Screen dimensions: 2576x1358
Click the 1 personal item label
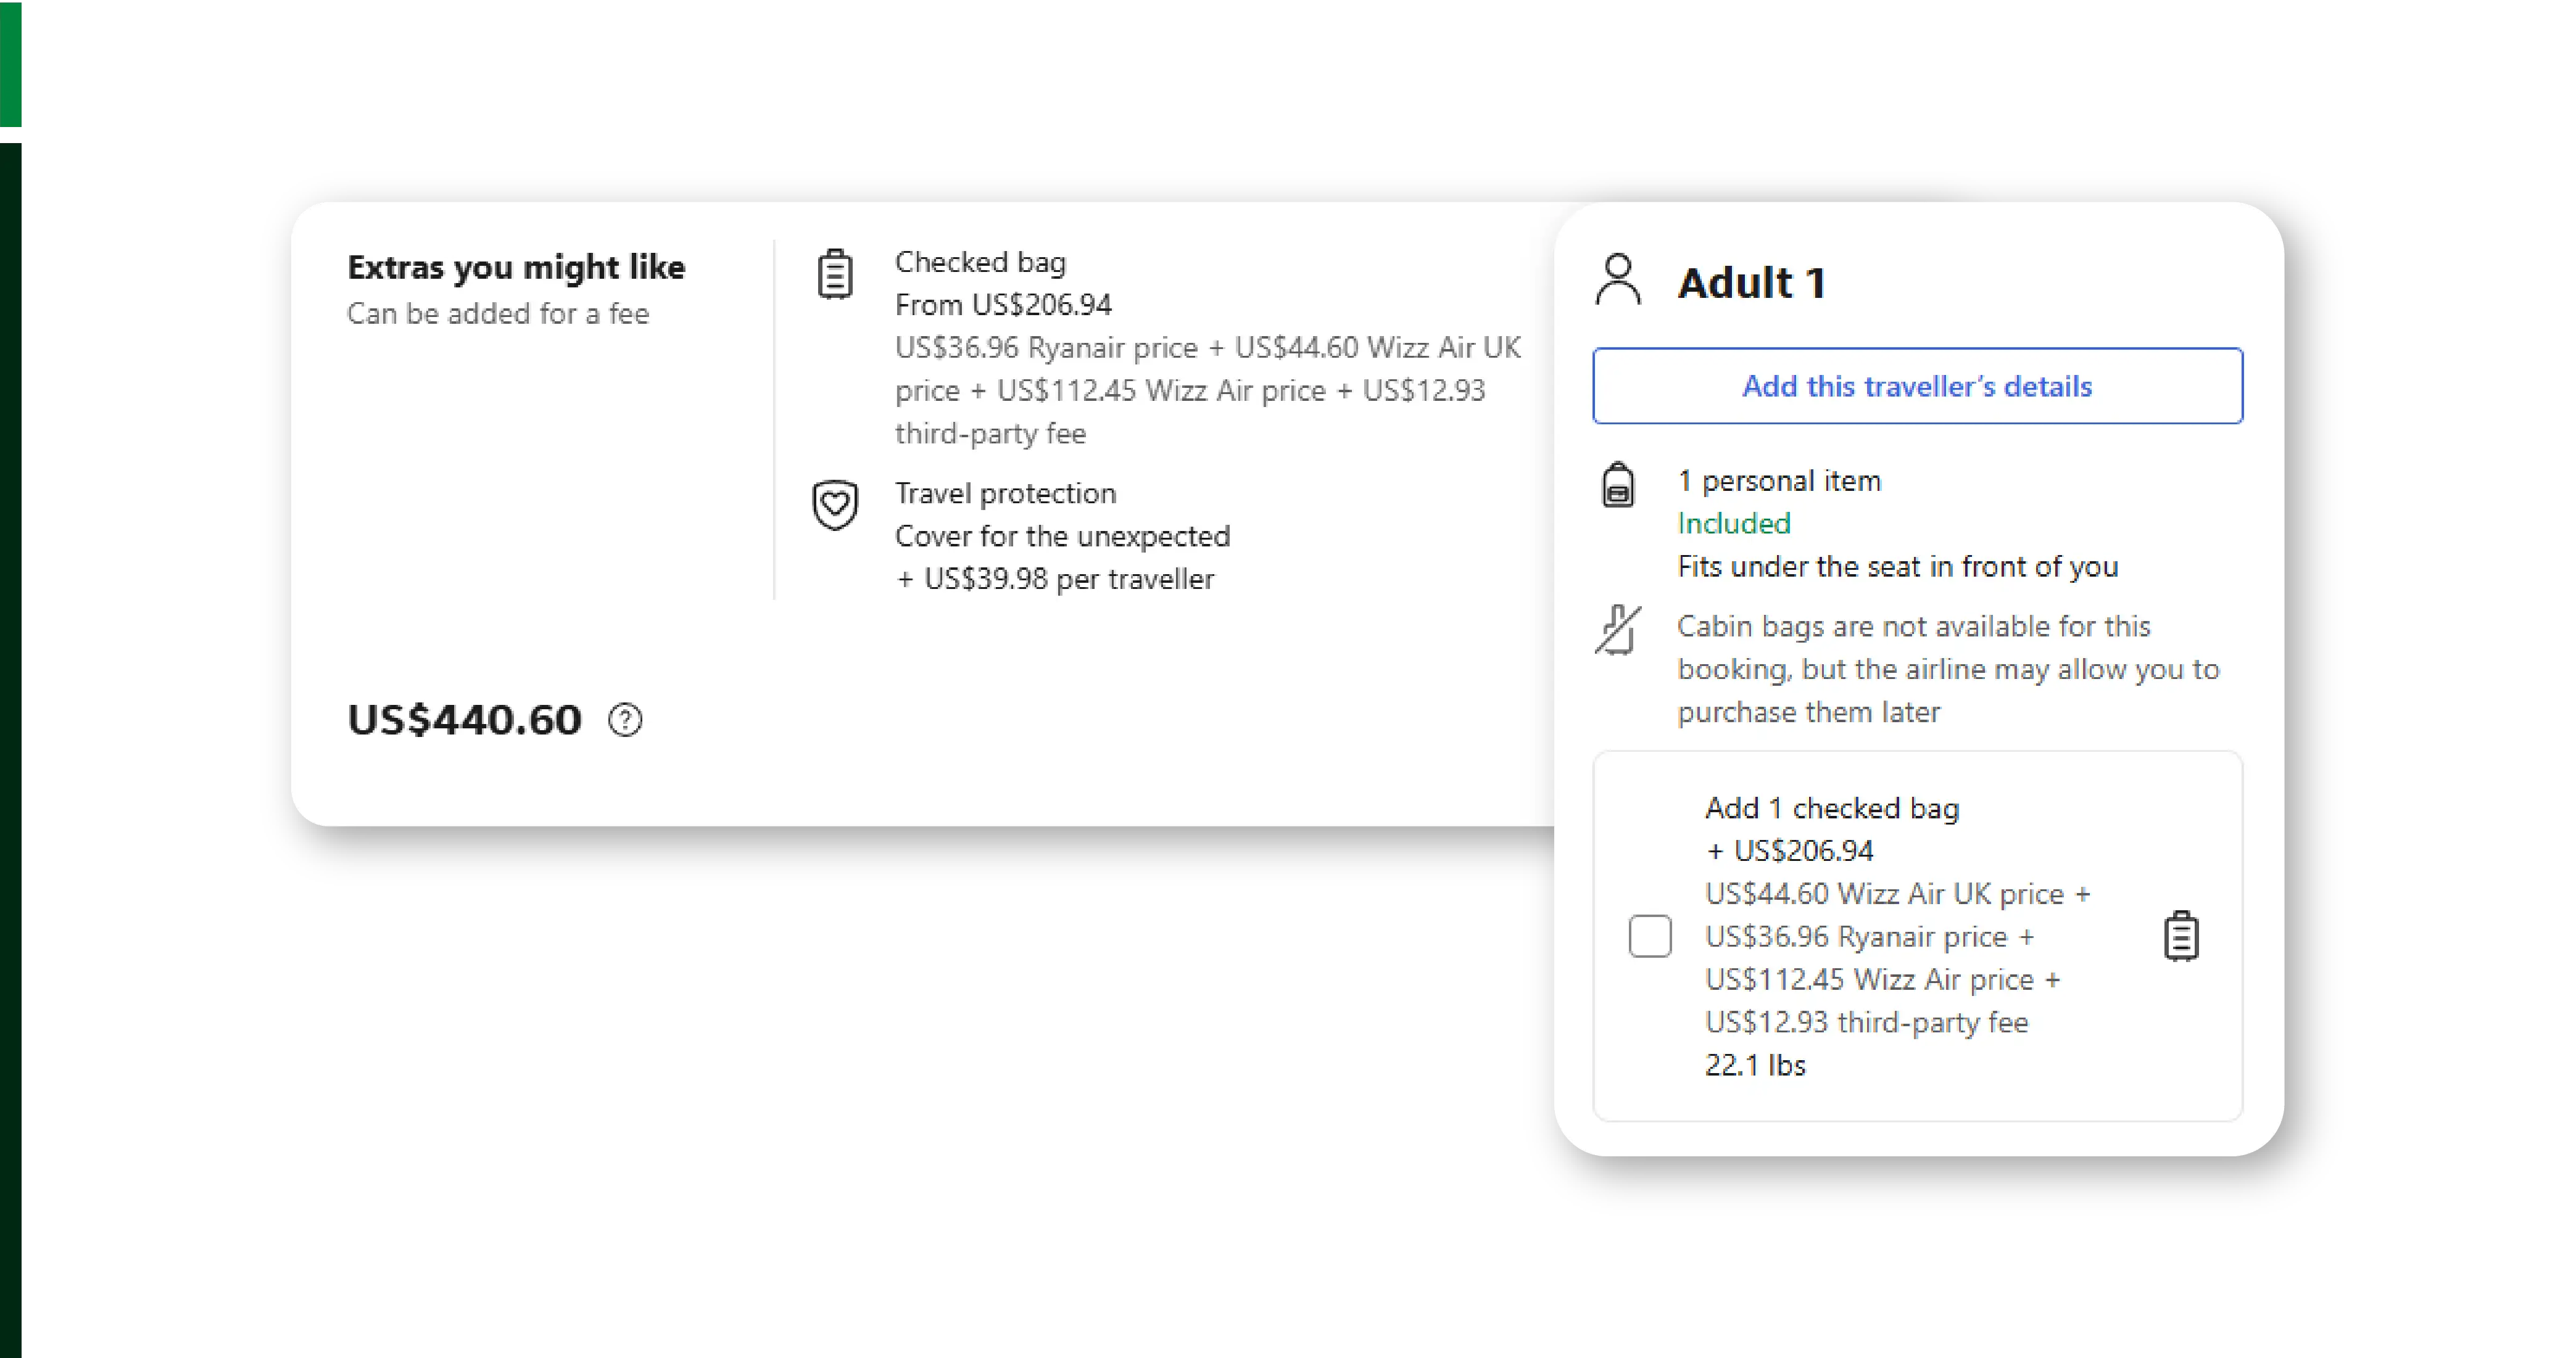pos(1779,480)
